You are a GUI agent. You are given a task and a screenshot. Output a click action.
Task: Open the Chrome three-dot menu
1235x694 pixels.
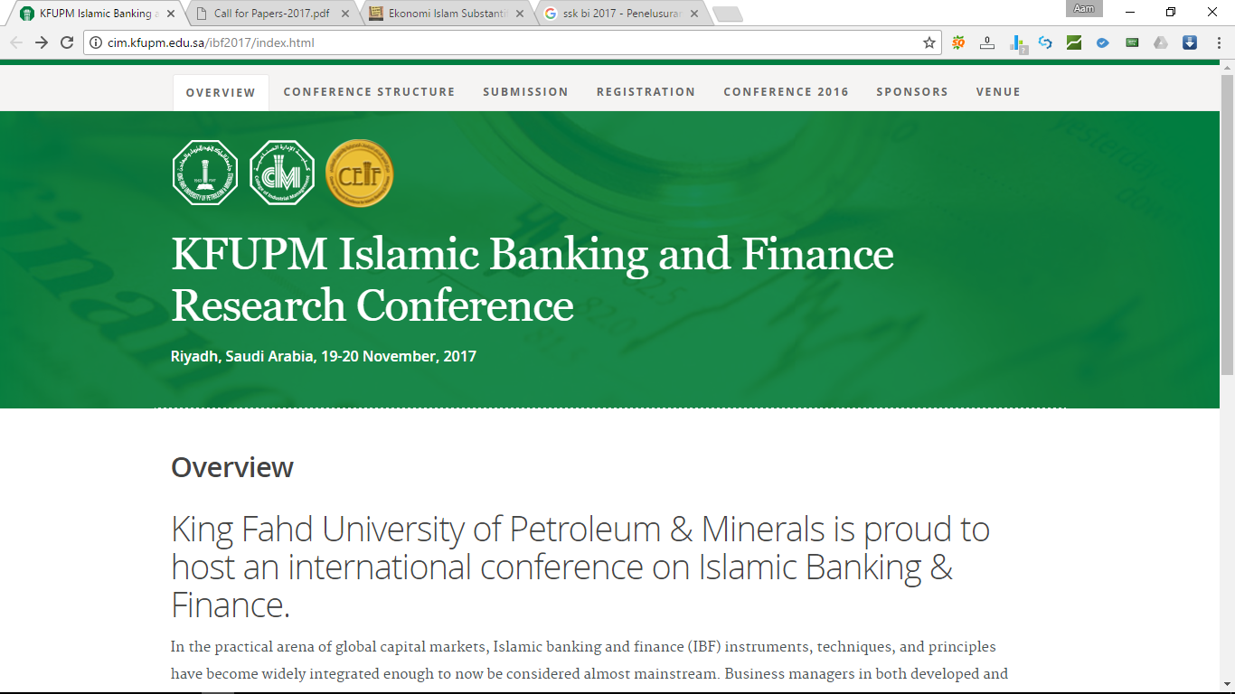[1218, 42]
